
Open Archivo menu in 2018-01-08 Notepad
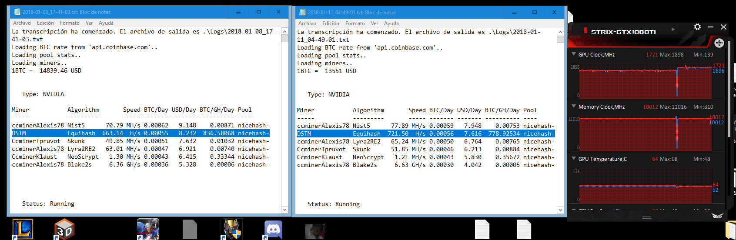pyautogui.click(x=22, y=23)
